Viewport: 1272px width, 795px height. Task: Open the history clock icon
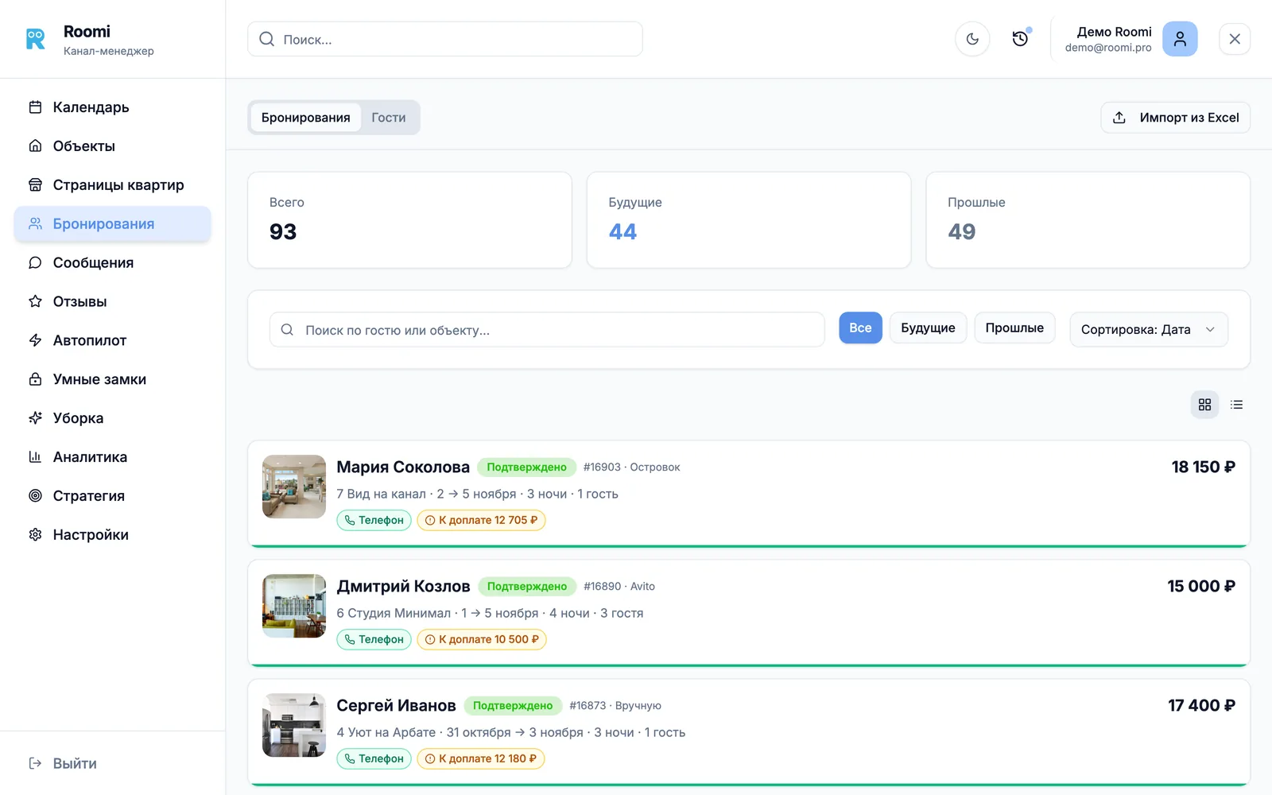point(1020,39)
